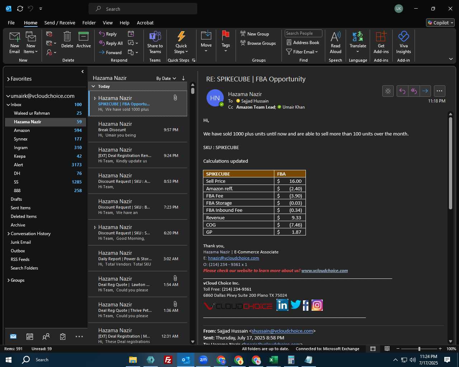Click the Undo icon in title bar
The height and width of the screenshot is (367, 459).
pos(30,9)
